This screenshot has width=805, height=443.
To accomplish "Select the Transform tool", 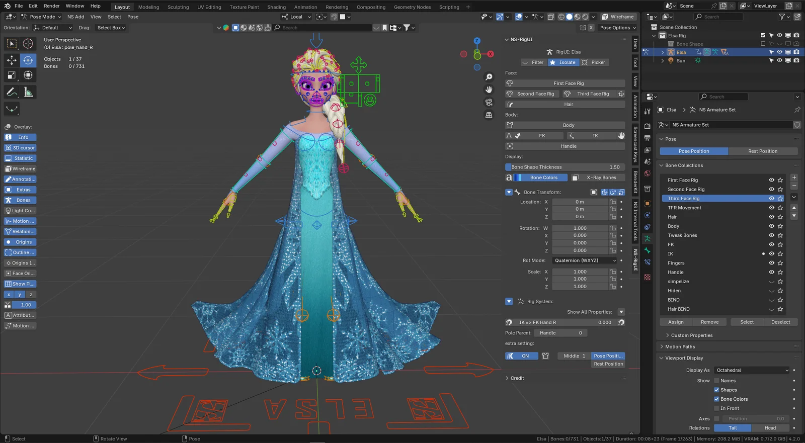I will (x=28, y=75).
